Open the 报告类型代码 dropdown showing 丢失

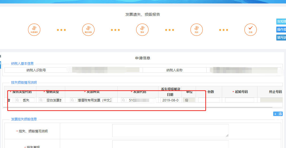pyautogui.click(x=25, y=100)
